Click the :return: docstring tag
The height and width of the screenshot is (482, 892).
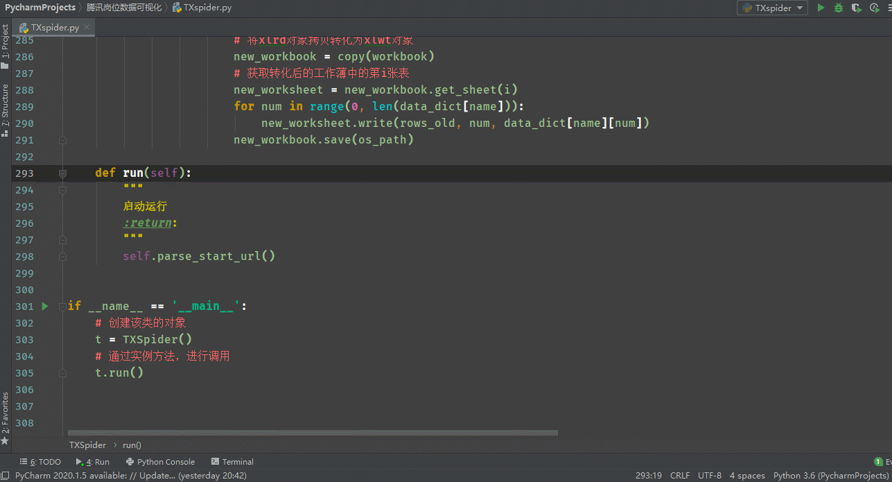(150, 223)
